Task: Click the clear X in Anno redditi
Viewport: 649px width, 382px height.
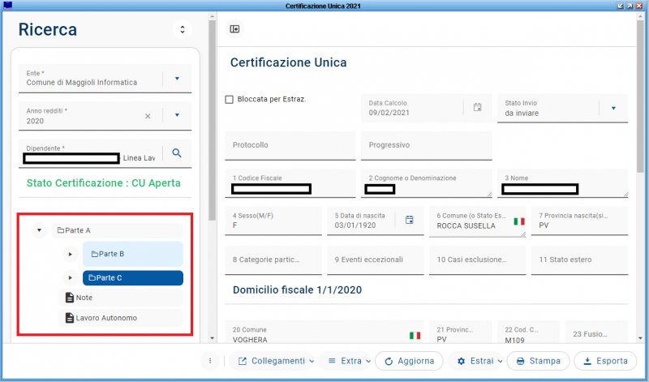Action: tap(148, 116)
